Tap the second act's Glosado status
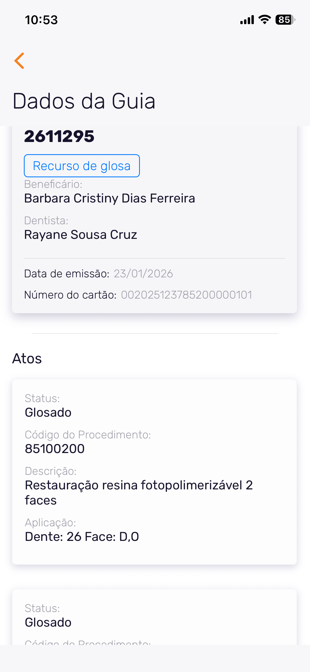This screenshot has width=310, height=672. [48, 623]
